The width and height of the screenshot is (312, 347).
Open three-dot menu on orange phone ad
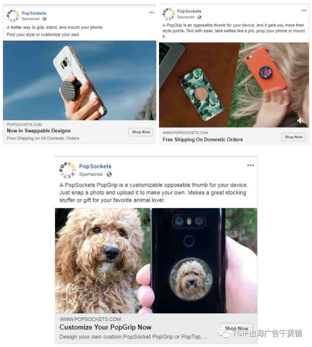coord(304,10)
